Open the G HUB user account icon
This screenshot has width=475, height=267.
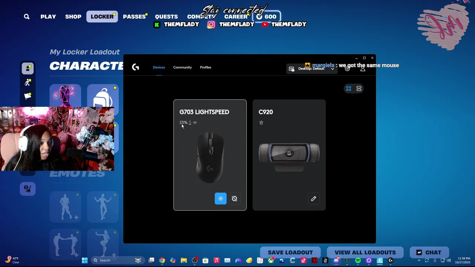tap(363, 69)
